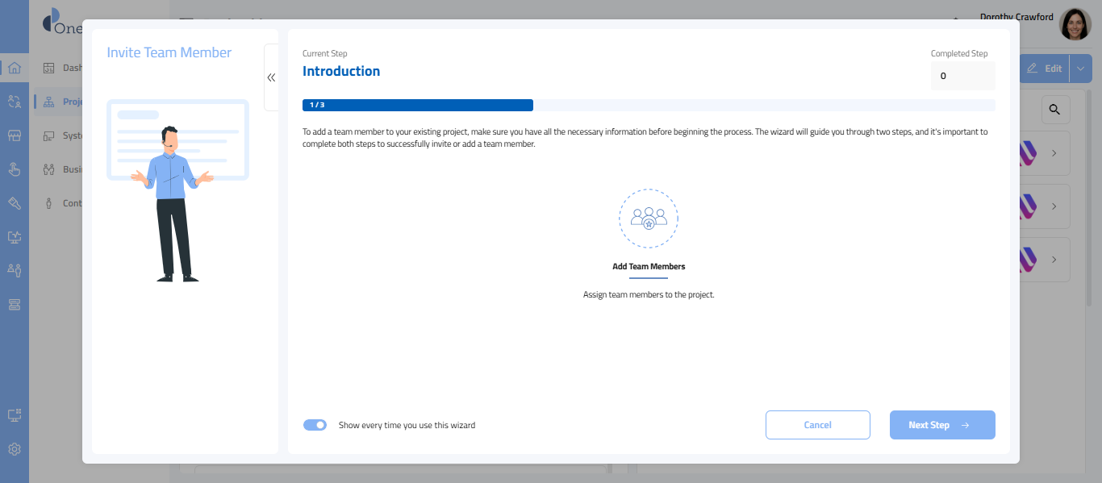The width and height of the screenshot is (1102, 483).
Task: Open the Dashboard menu item
Action: (72, 68)
